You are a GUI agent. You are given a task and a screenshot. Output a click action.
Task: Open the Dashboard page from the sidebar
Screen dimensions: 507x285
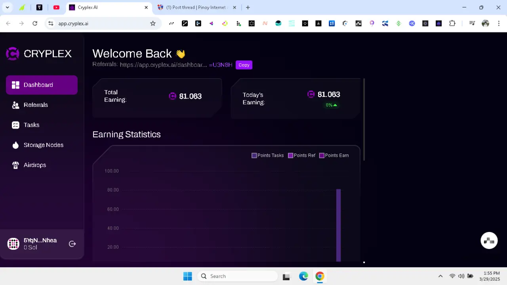42,85
